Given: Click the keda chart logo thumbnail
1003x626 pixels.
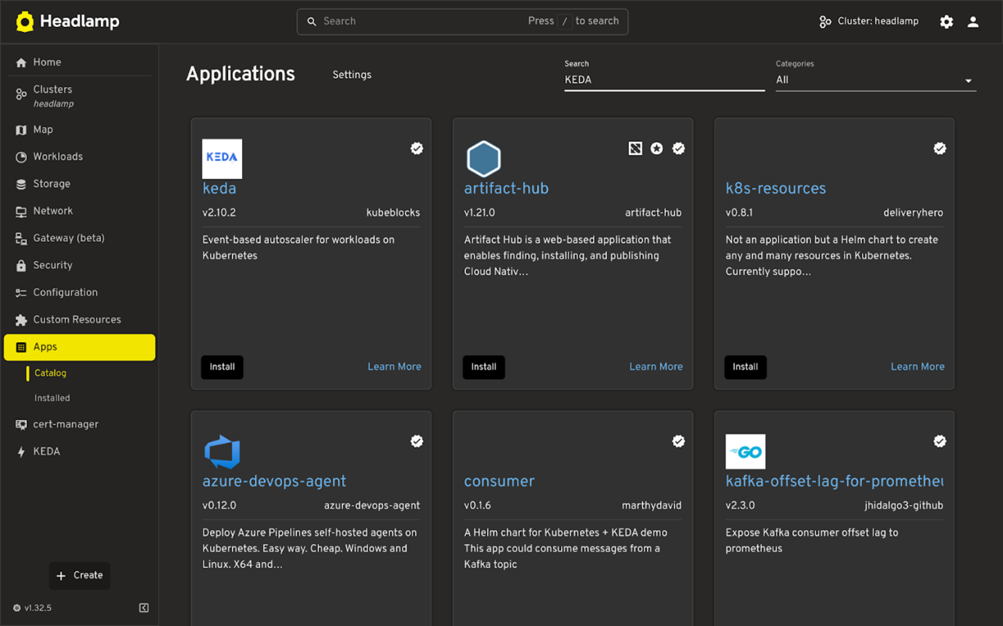Looking at the screenshot, I should (222, 159).
